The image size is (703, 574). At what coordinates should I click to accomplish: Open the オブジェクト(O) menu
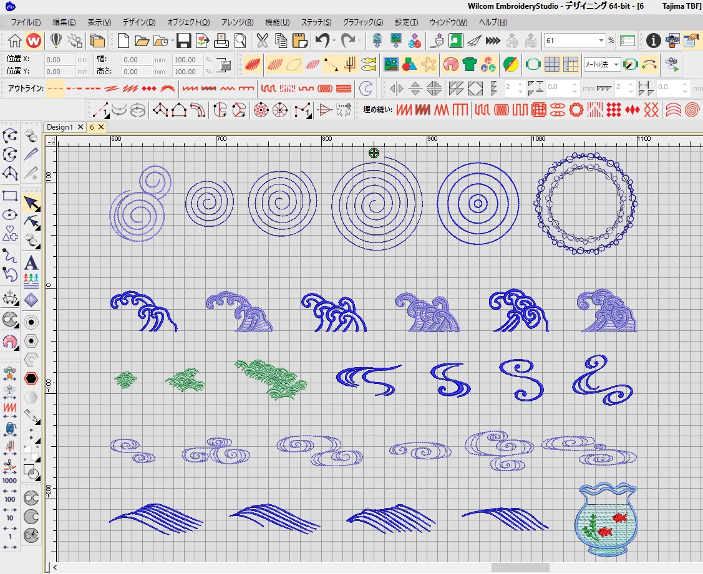[188, 22]
